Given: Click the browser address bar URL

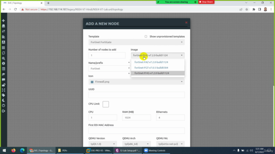Looking at the screenshot, I should (82, 9).
